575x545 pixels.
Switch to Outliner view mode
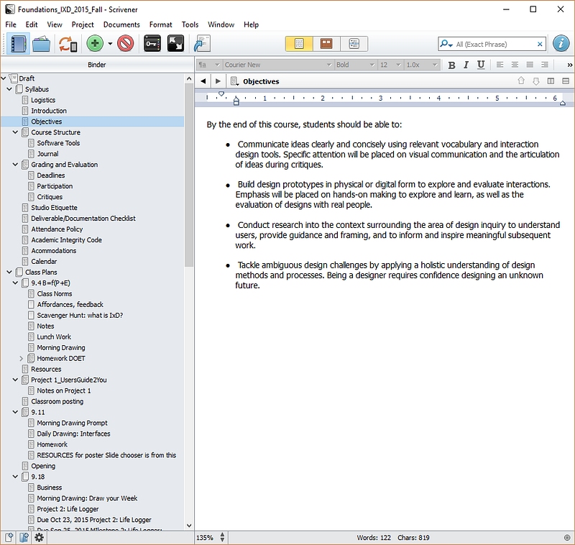tap(354, 44)
